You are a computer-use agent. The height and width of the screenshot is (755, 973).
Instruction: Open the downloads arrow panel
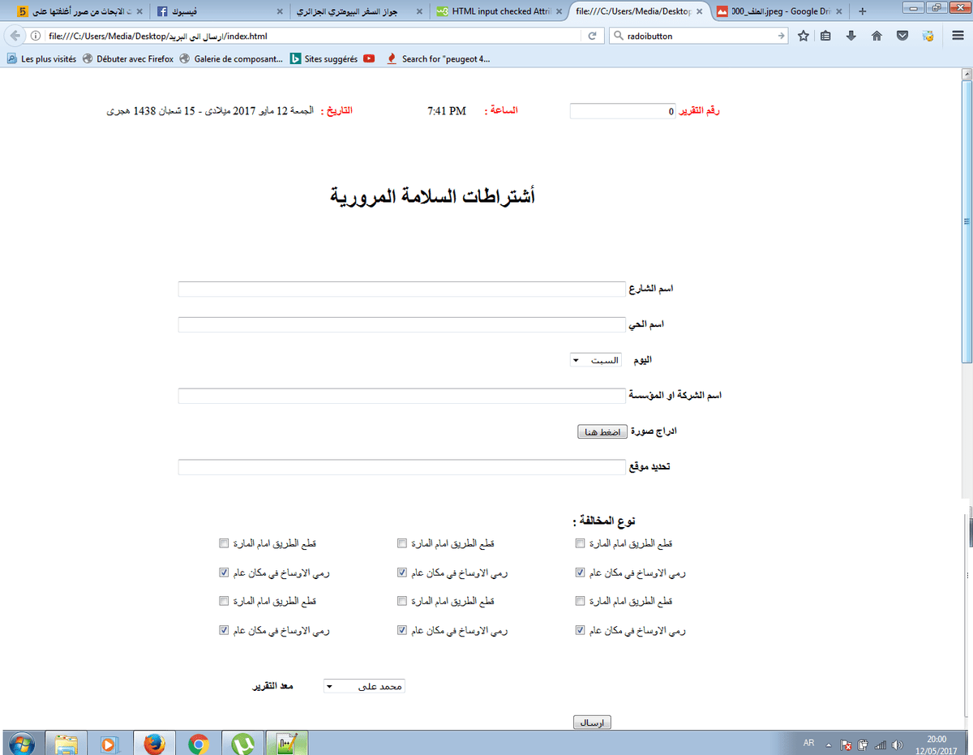click(851, 36)
